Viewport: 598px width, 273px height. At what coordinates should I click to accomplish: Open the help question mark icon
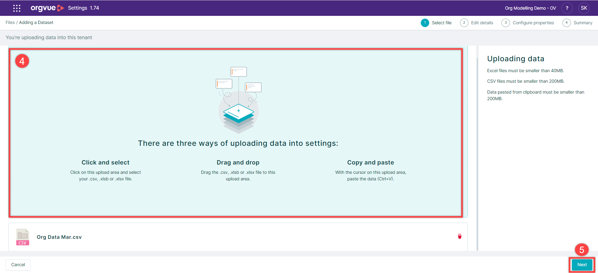[567, 8]
